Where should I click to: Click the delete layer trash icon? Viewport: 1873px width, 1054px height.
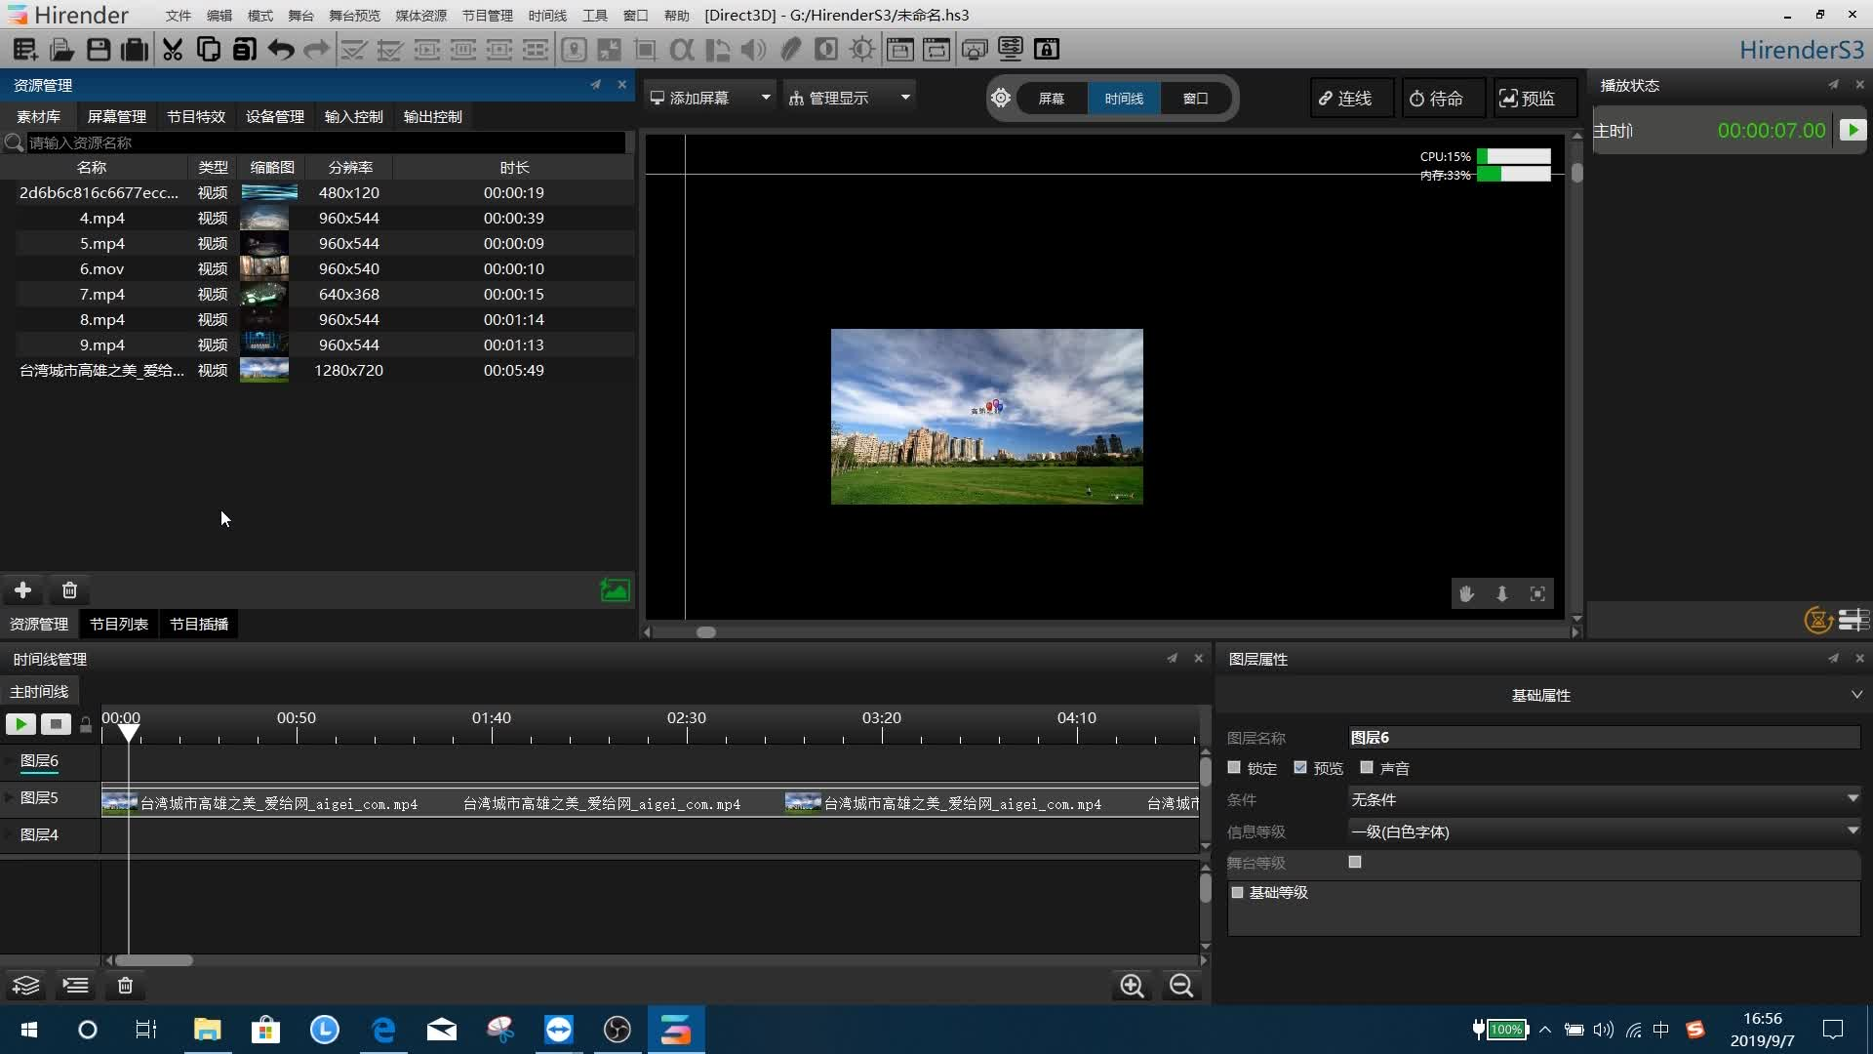pos(125,986)
